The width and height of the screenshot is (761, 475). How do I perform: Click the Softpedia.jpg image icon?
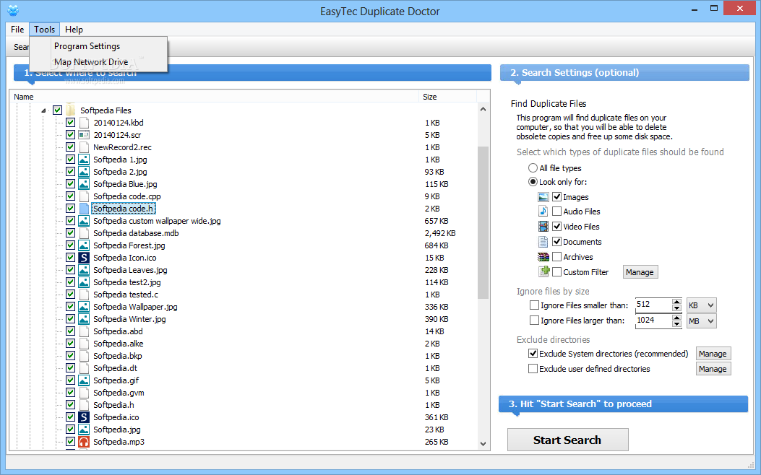pos(84,430)
